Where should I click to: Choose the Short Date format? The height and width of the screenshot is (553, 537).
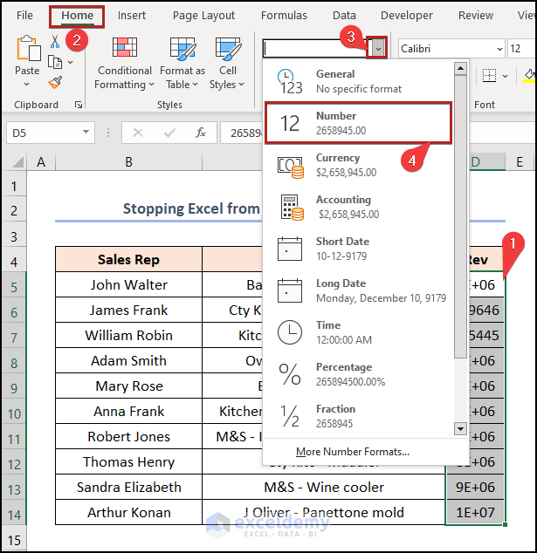[358, 249]
